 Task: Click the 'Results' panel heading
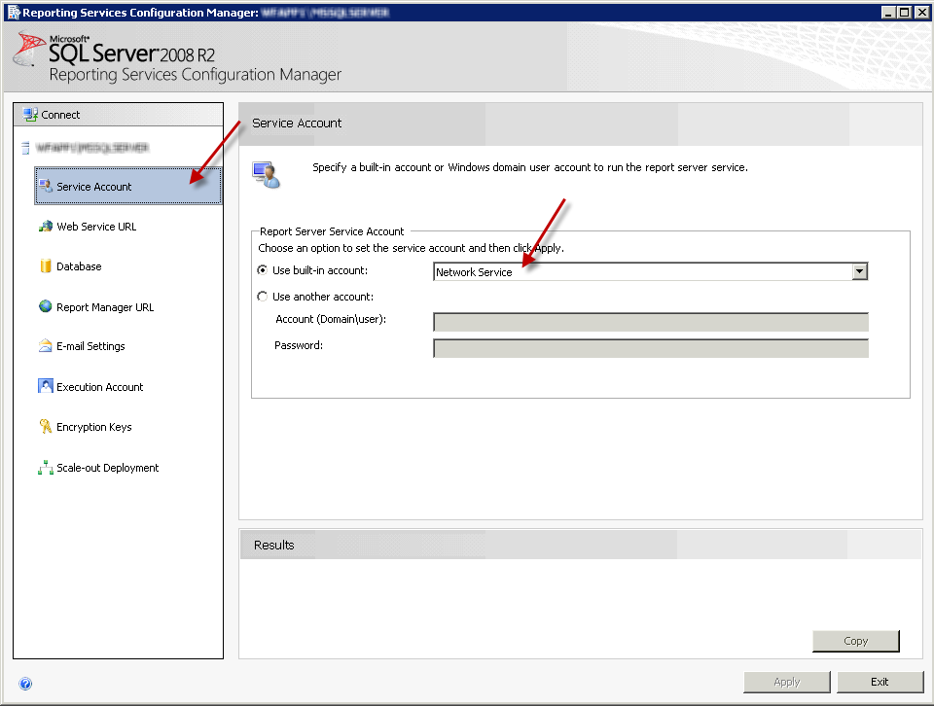[x=274, y=545]
